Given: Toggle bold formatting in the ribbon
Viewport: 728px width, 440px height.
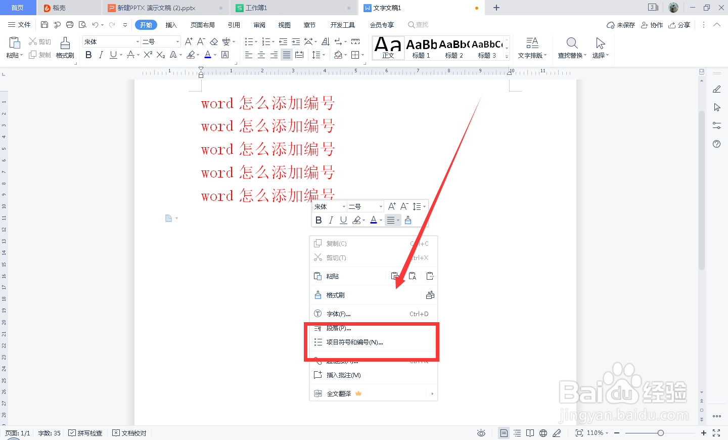Looking at the screenshot, I should click(x=88, y=55).
